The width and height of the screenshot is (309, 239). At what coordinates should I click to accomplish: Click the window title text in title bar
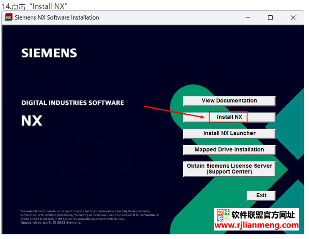(57, 17)
